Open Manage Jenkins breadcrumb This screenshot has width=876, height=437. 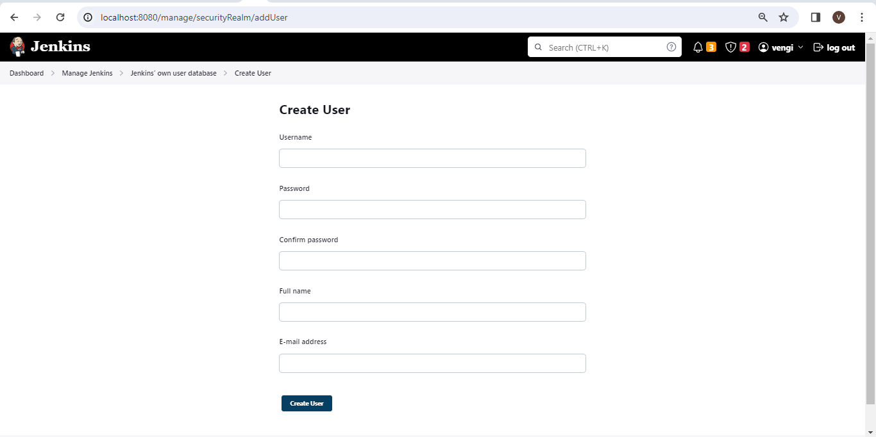pos(87,73)
